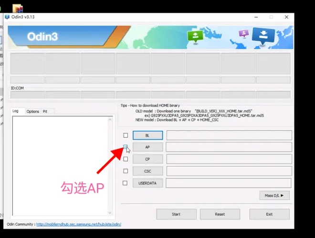Click inside the Log text area
Viewport: 315px width, 238px height.
[60, 166]
